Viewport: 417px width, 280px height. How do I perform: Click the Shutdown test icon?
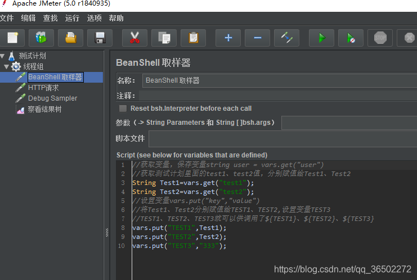click(409, 38)
